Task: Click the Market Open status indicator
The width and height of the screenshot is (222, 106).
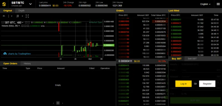Action: [x=96, y=22]
